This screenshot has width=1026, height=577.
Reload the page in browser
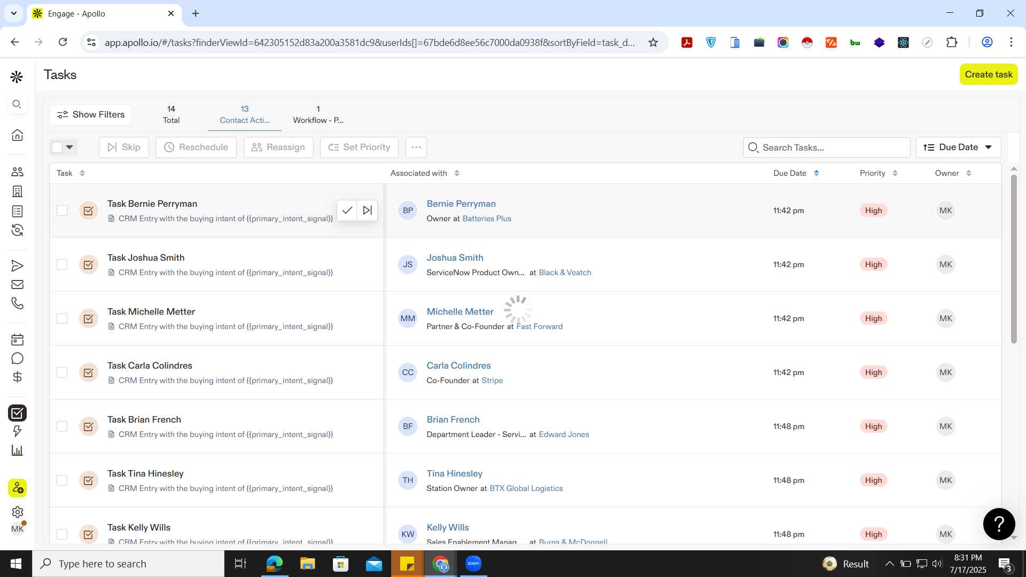[x=63, y=42]
